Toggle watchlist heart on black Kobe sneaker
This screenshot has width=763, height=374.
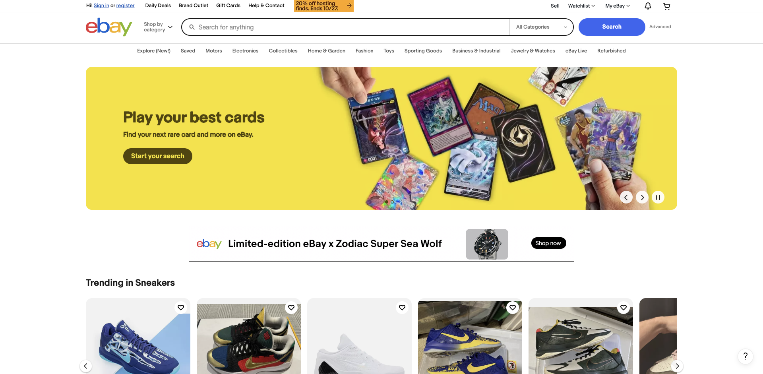(624, 308)
